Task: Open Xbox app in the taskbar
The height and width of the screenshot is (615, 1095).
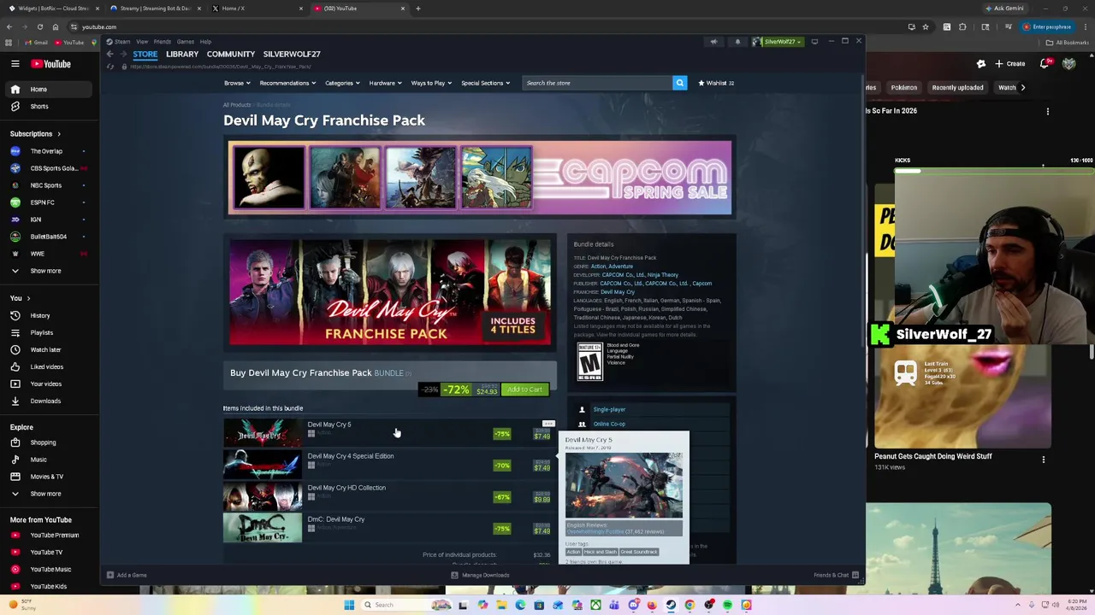Action: 595,605
